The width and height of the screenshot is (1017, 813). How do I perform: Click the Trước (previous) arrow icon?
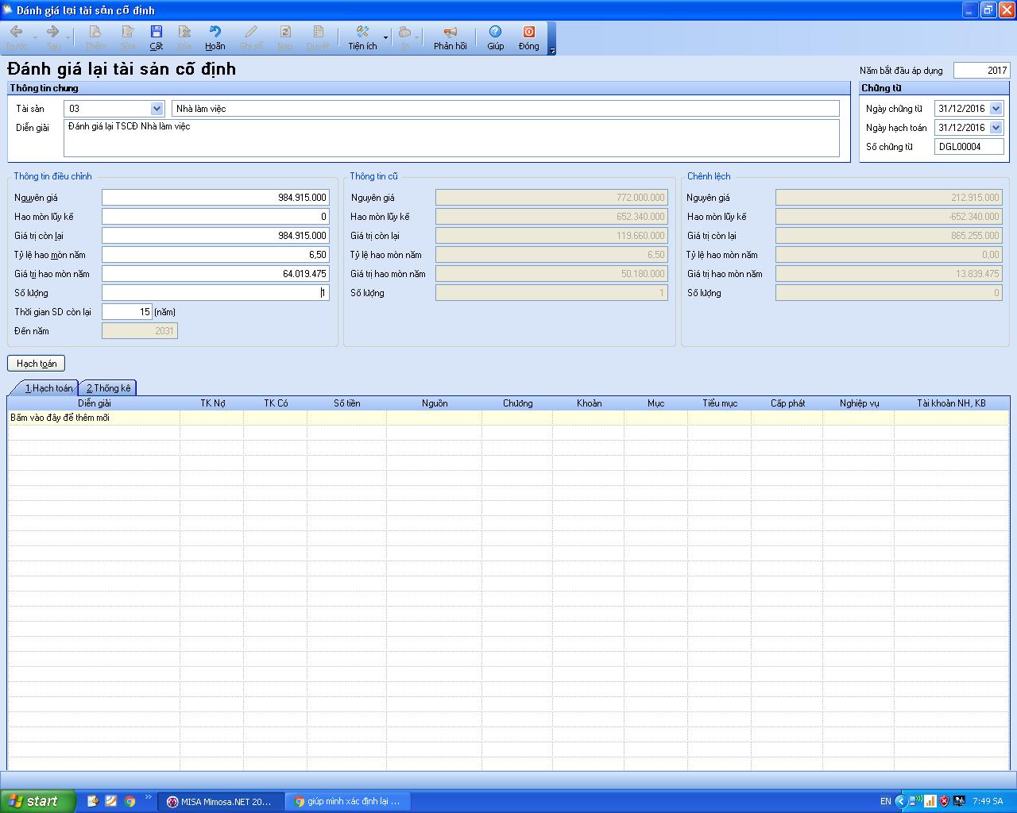[16, 32]
